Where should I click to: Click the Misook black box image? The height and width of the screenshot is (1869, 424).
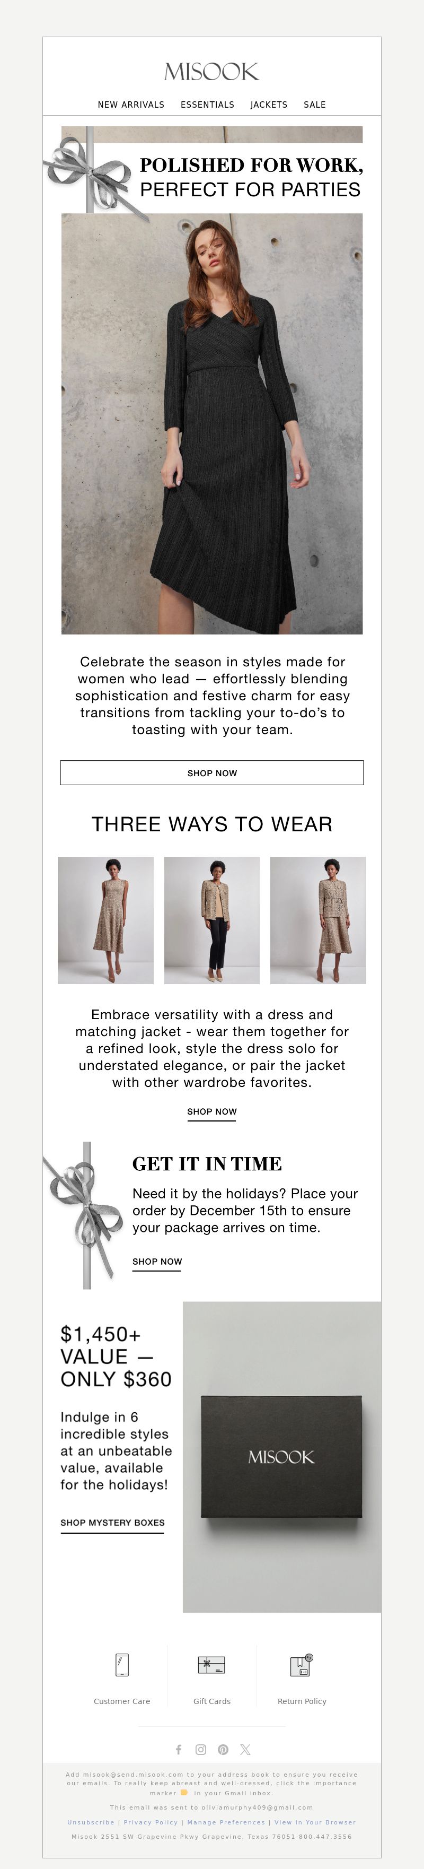click(282, 1457)
